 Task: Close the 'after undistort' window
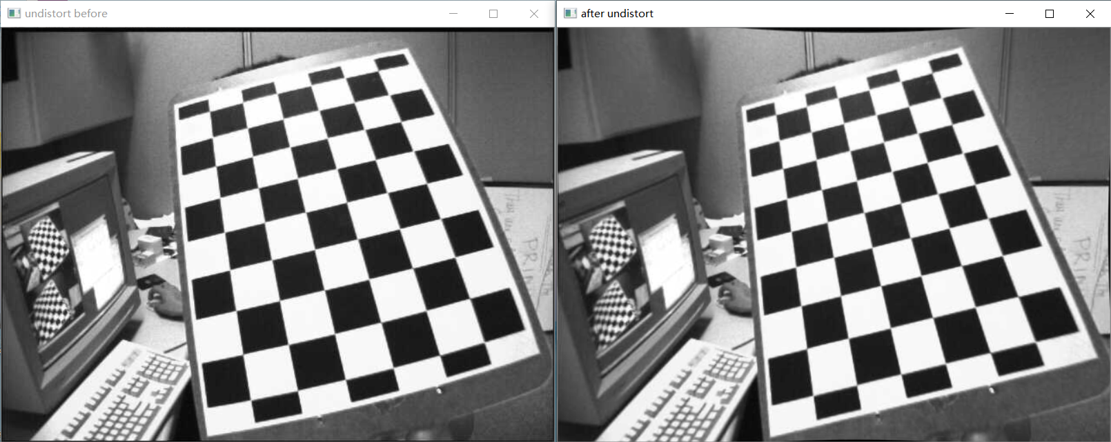point(1090,14)
